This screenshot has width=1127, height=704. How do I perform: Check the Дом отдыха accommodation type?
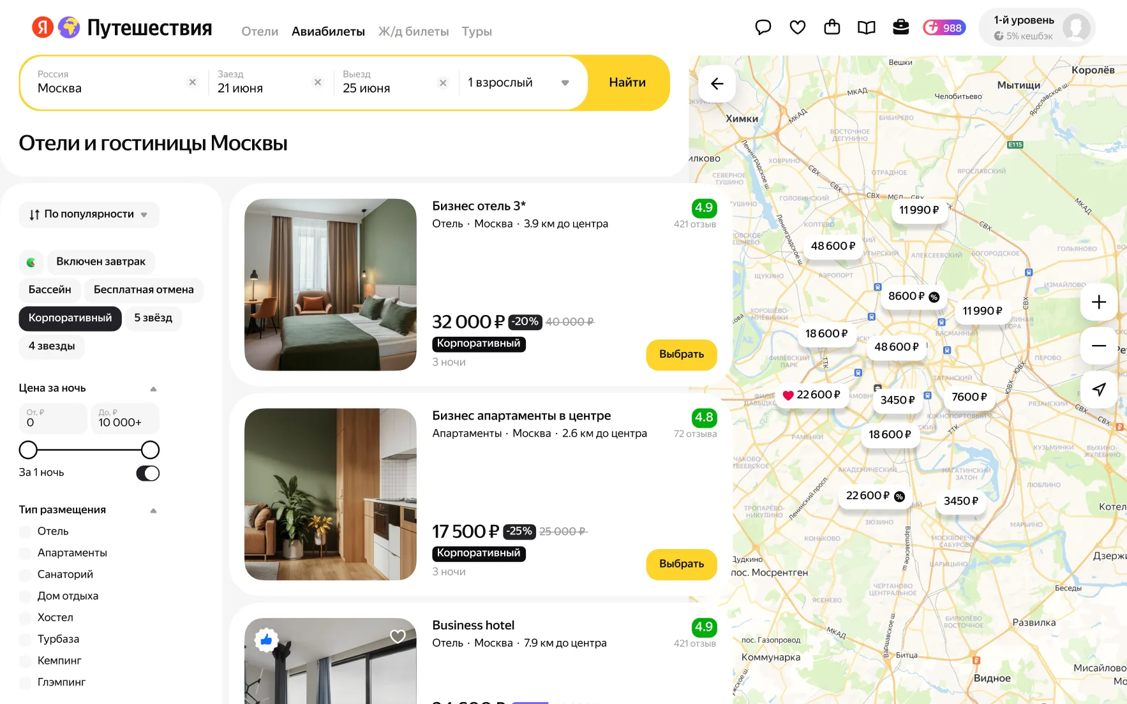click(26, 597)
